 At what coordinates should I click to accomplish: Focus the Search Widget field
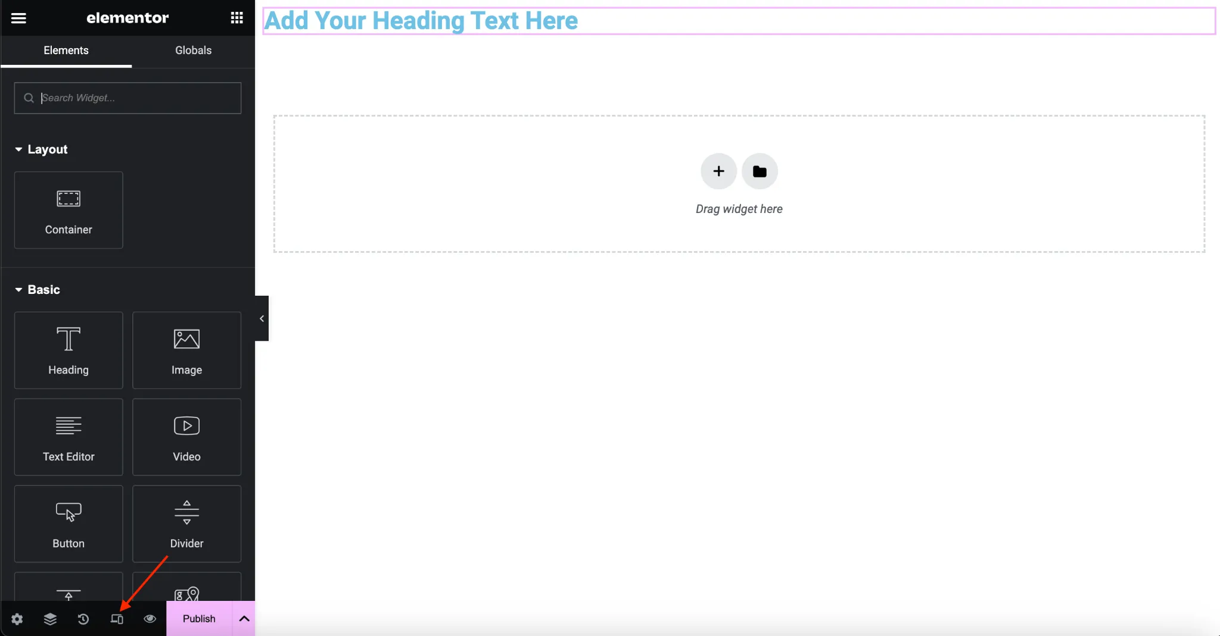pyautogui.click(x=127, y=98)
